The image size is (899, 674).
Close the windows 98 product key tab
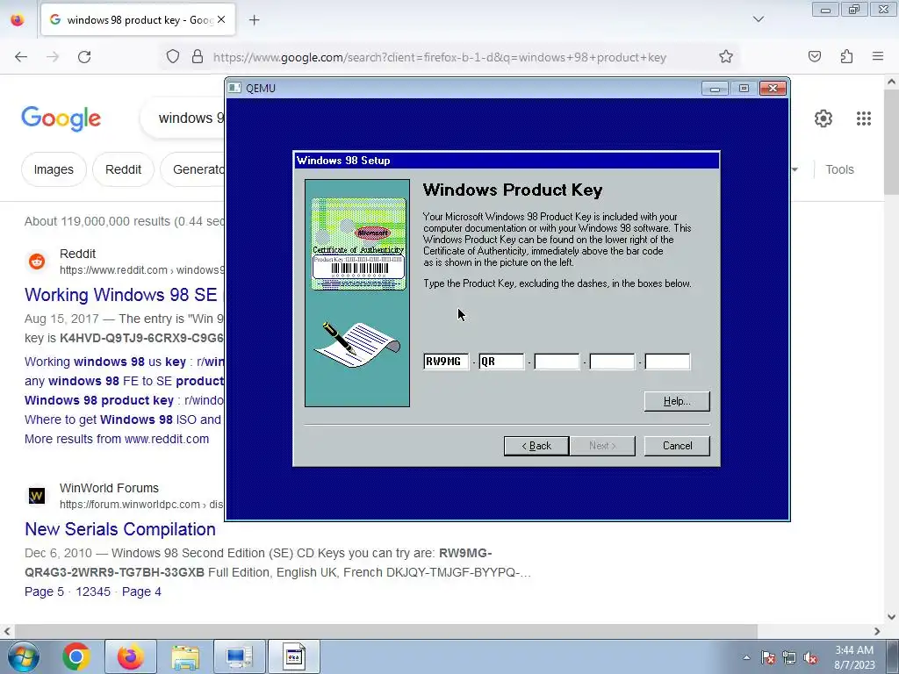coord(221,19)
